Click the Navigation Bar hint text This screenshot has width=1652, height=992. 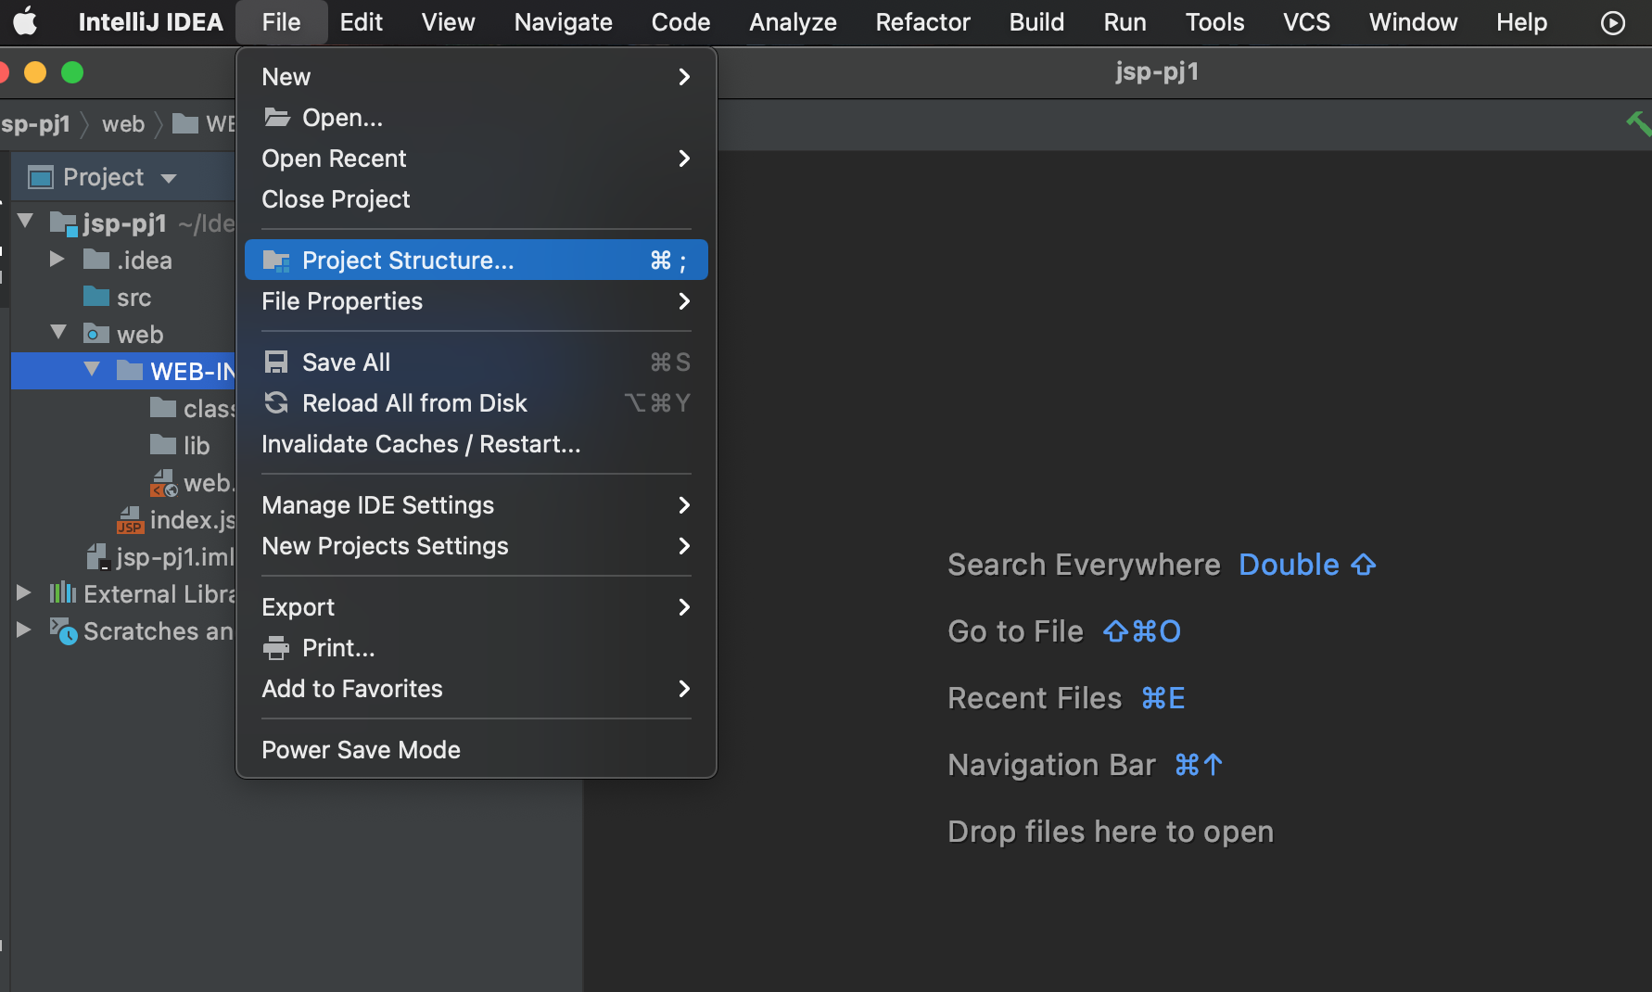pos(1051,765)
